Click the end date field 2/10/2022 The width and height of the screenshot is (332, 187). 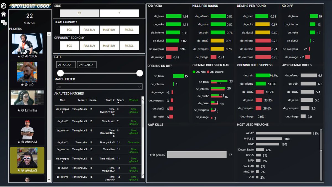87,65
